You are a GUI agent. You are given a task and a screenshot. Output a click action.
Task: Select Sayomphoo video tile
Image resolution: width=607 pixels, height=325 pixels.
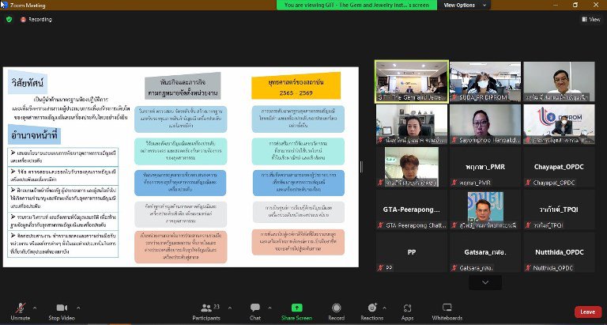(x=485, y=124)
